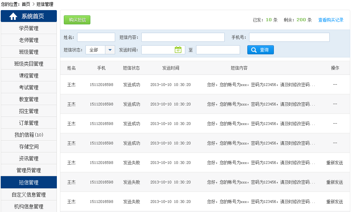Viewport: 352px width, 212px height.
Task: Select the 短信管理 sidebar item
Action: tap(29, 182)
